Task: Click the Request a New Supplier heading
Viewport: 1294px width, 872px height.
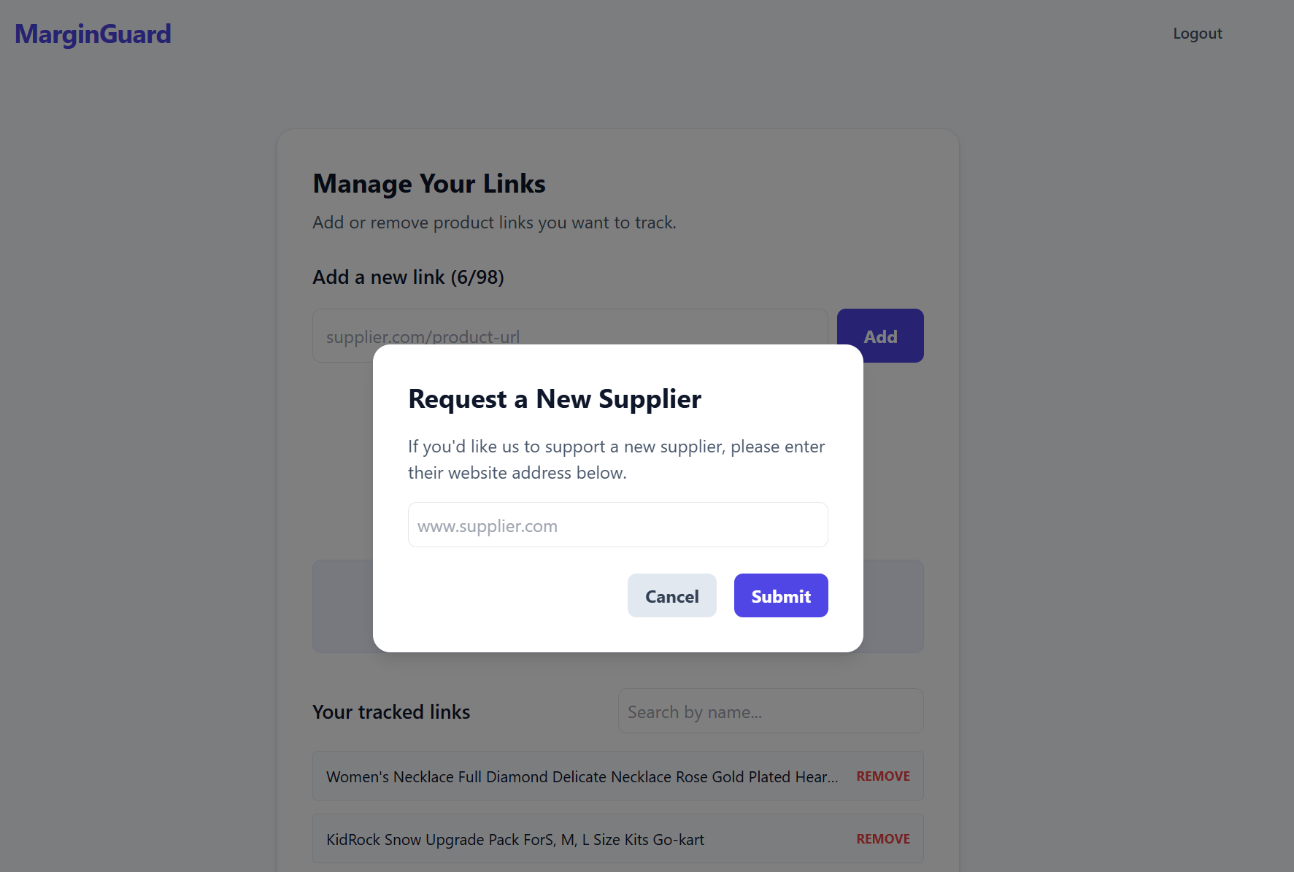Action: click(555, 398)
